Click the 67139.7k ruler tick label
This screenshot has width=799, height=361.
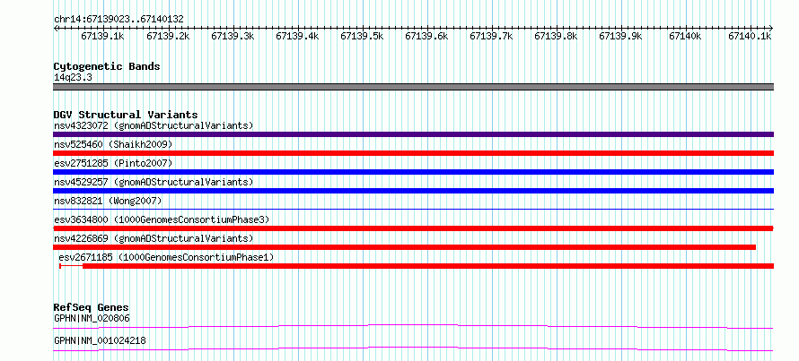[x=491, y=36]
